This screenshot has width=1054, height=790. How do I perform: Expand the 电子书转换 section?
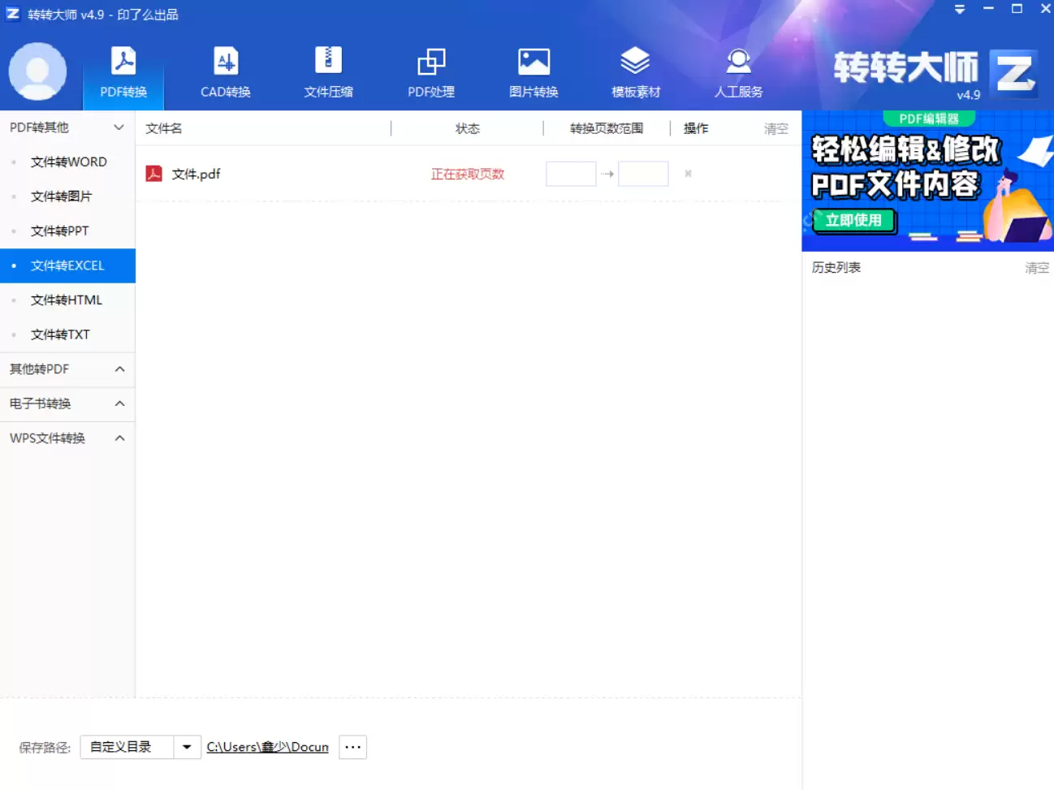click(x=119, y=404)
